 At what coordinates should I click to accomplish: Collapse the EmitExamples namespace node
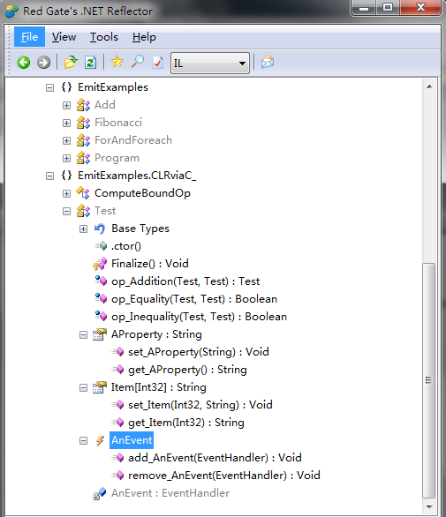click(49, 87)
